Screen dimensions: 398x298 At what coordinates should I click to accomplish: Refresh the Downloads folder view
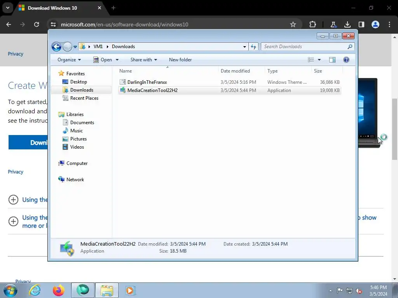click(253, 47)
